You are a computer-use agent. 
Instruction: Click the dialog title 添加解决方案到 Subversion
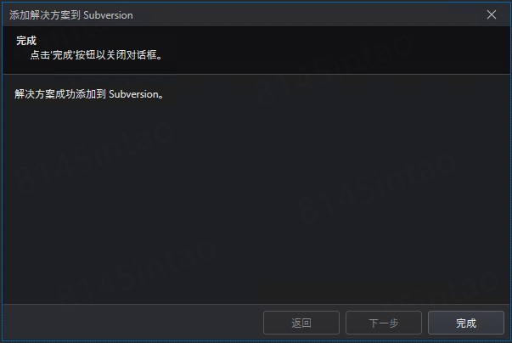[71, 15]
